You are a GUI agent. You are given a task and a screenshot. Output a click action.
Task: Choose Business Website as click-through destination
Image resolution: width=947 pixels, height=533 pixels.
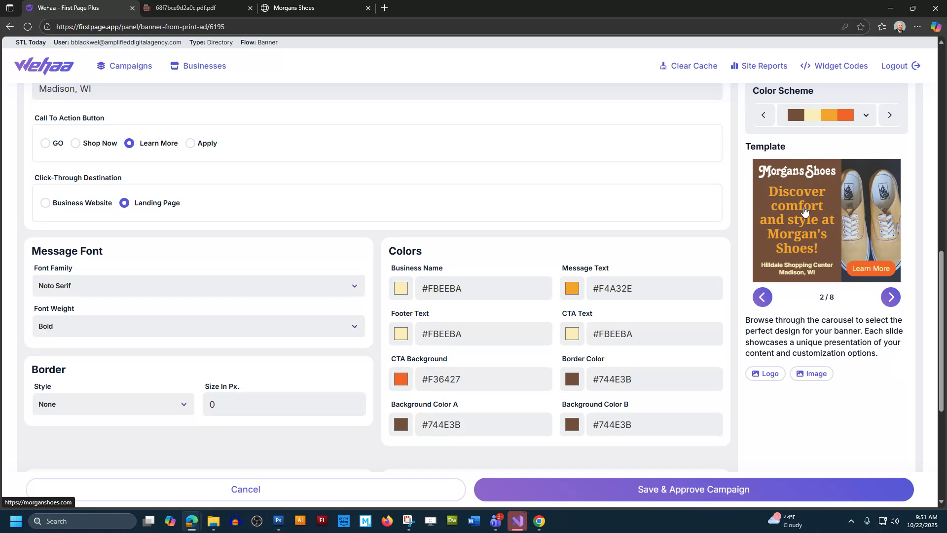(x=45, y=203)
